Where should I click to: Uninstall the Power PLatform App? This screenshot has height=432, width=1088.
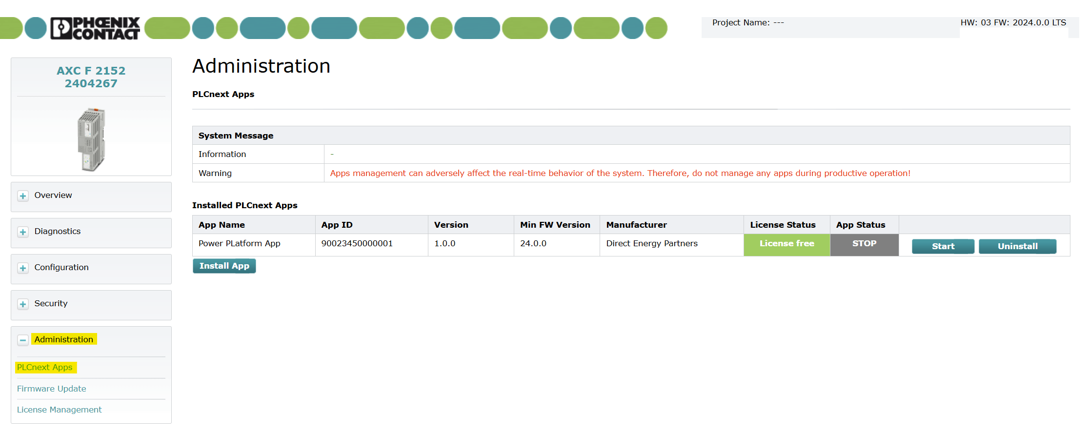[1018, 246]
